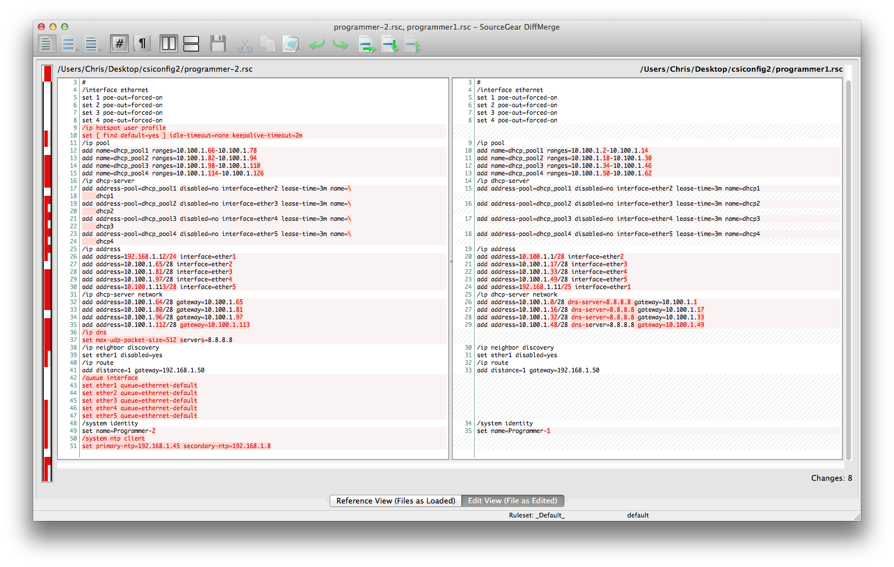Toggle line numbers with the # button
This screenshot has width=894, height=567.
point(119,44)
